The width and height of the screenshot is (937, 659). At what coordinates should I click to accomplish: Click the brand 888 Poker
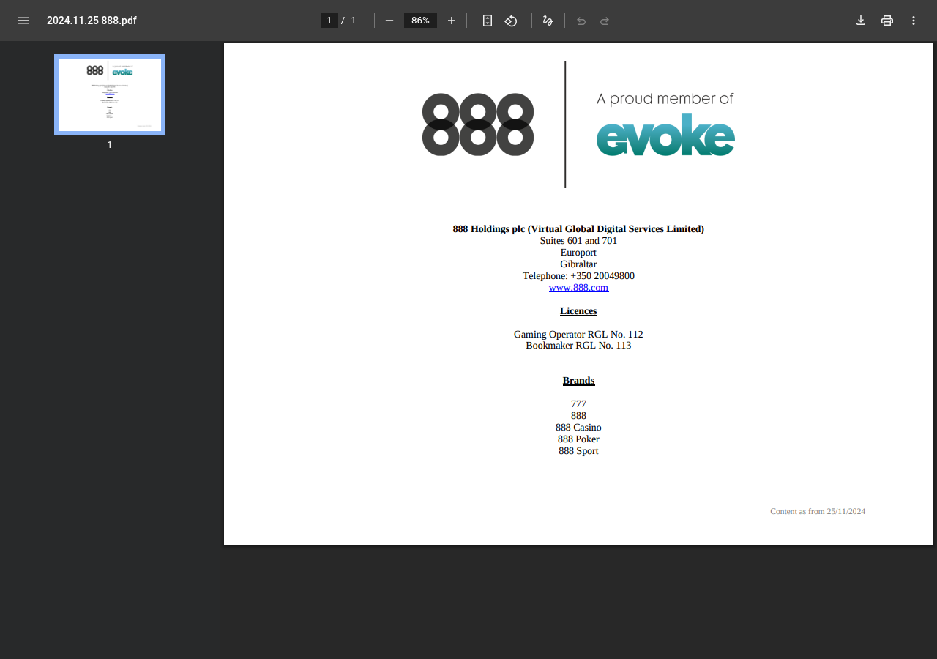point(578,439)
